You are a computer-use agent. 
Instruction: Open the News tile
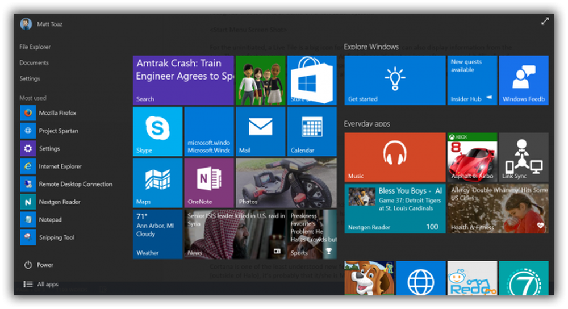[x=235, y=235]
